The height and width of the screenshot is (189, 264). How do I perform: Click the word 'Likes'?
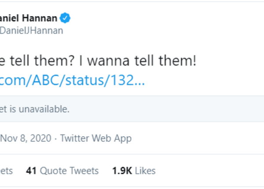[146, 170]
